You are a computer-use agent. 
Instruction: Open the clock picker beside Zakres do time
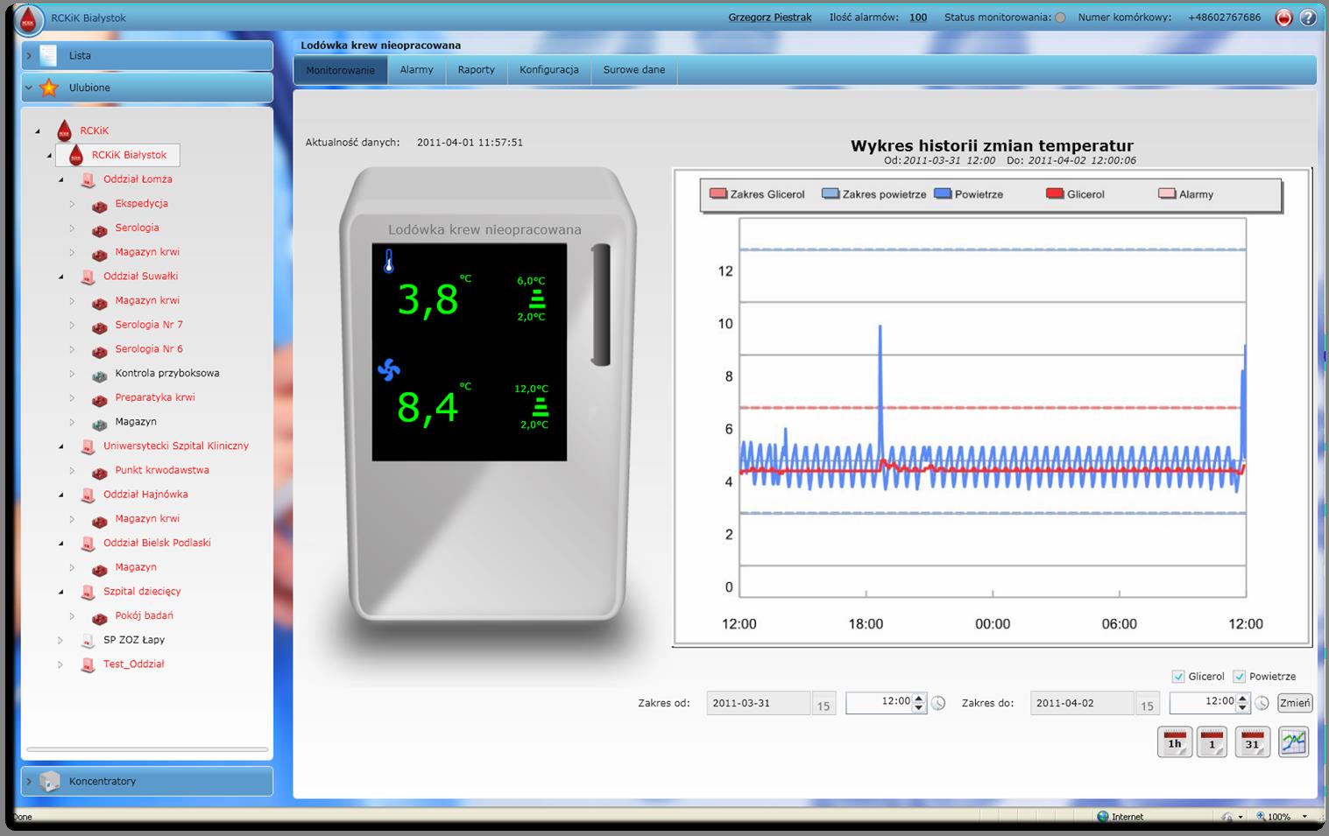[x=1262, y=703]
